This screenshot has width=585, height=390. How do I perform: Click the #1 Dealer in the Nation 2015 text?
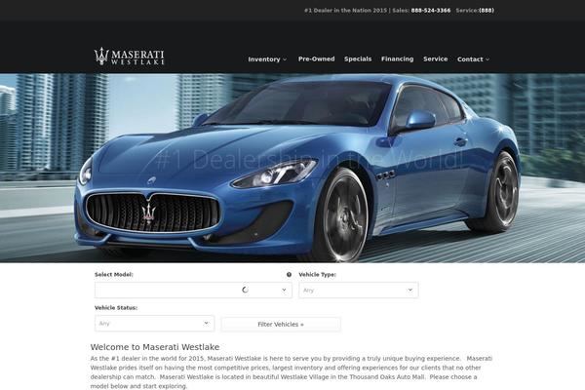345,11
